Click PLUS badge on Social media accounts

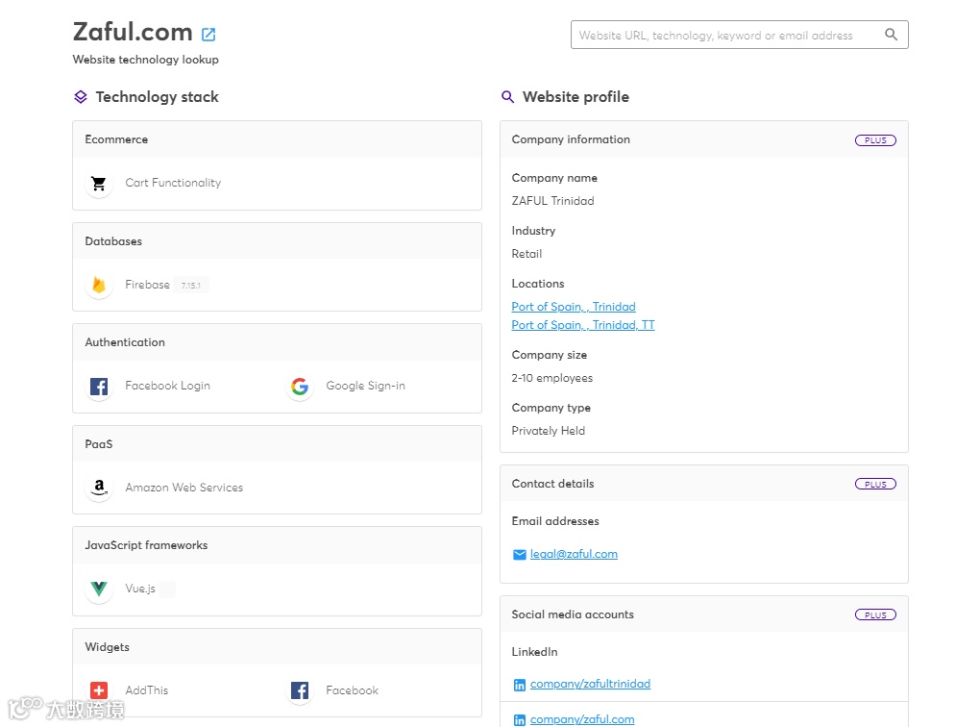click(875, 615)
